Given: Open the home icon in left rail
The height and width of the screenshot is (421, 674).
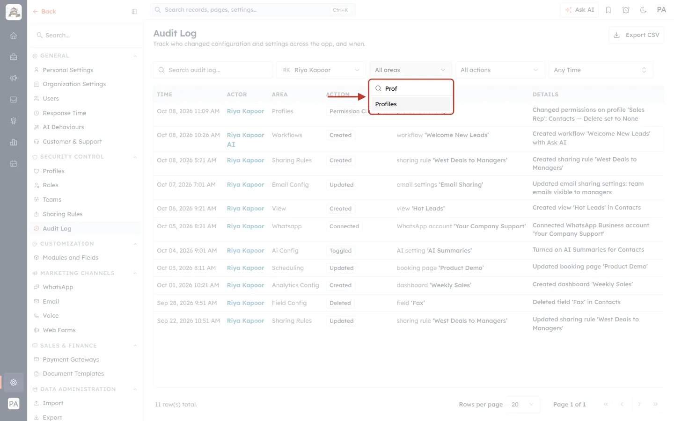Looking at the screenshot, I should point(14,36).
